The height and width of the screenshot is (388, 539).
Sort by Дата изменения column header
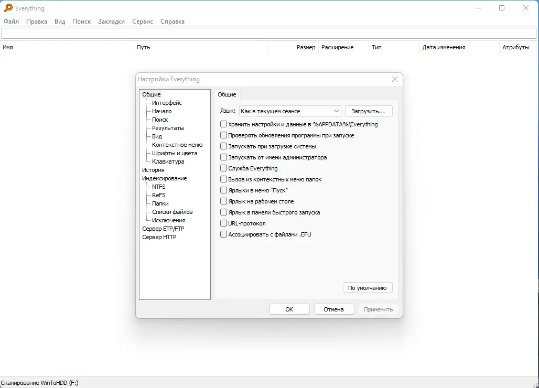pos(459,47)
